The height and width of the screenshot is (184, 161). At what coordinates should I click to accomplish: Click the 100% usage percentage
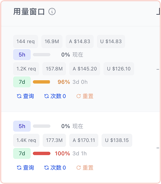[62, 153]
